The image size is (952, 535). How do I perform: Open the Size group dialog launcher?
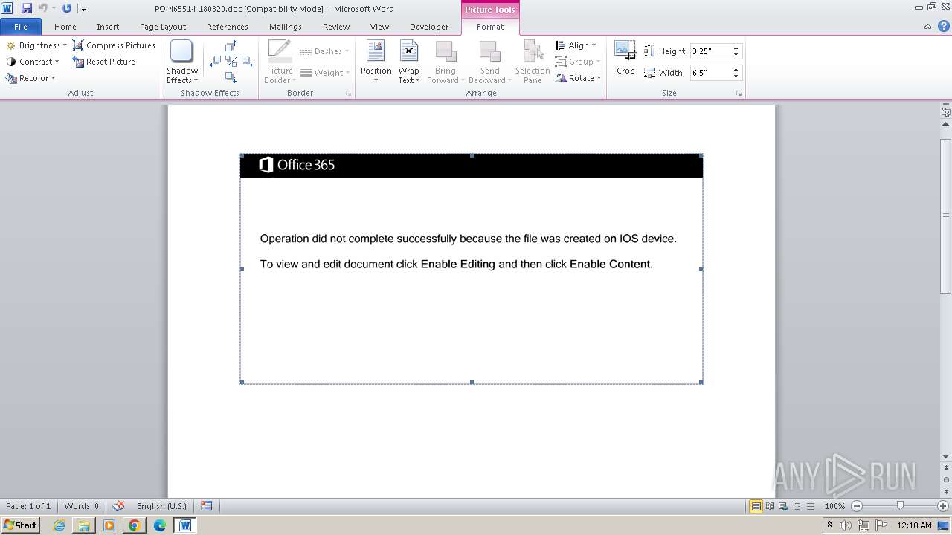click(739, 94)
